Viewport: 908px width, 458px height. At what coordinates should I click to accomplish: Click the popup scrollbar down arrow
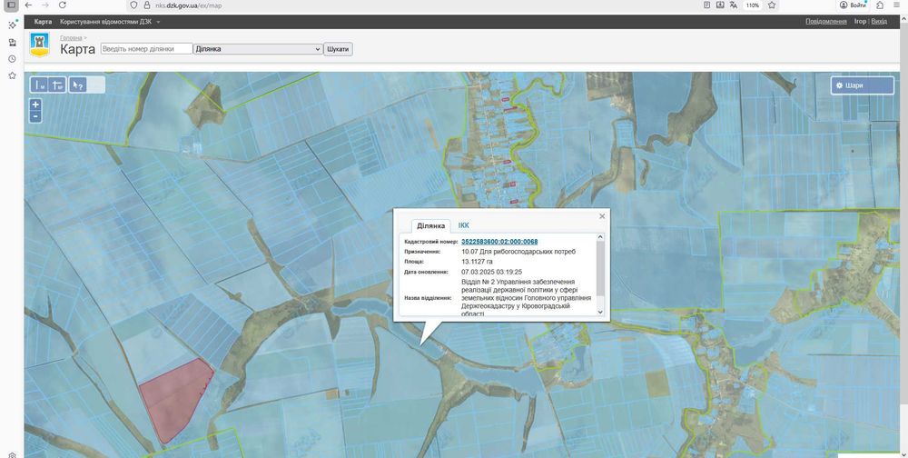[600, 312]
